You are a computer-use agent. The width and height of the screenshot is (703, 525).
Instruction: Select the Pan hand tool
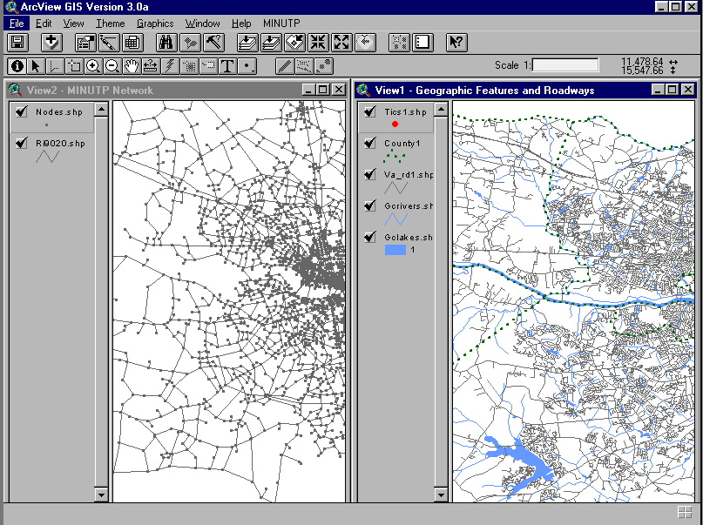pyautogui.click(x=132, y=66)
